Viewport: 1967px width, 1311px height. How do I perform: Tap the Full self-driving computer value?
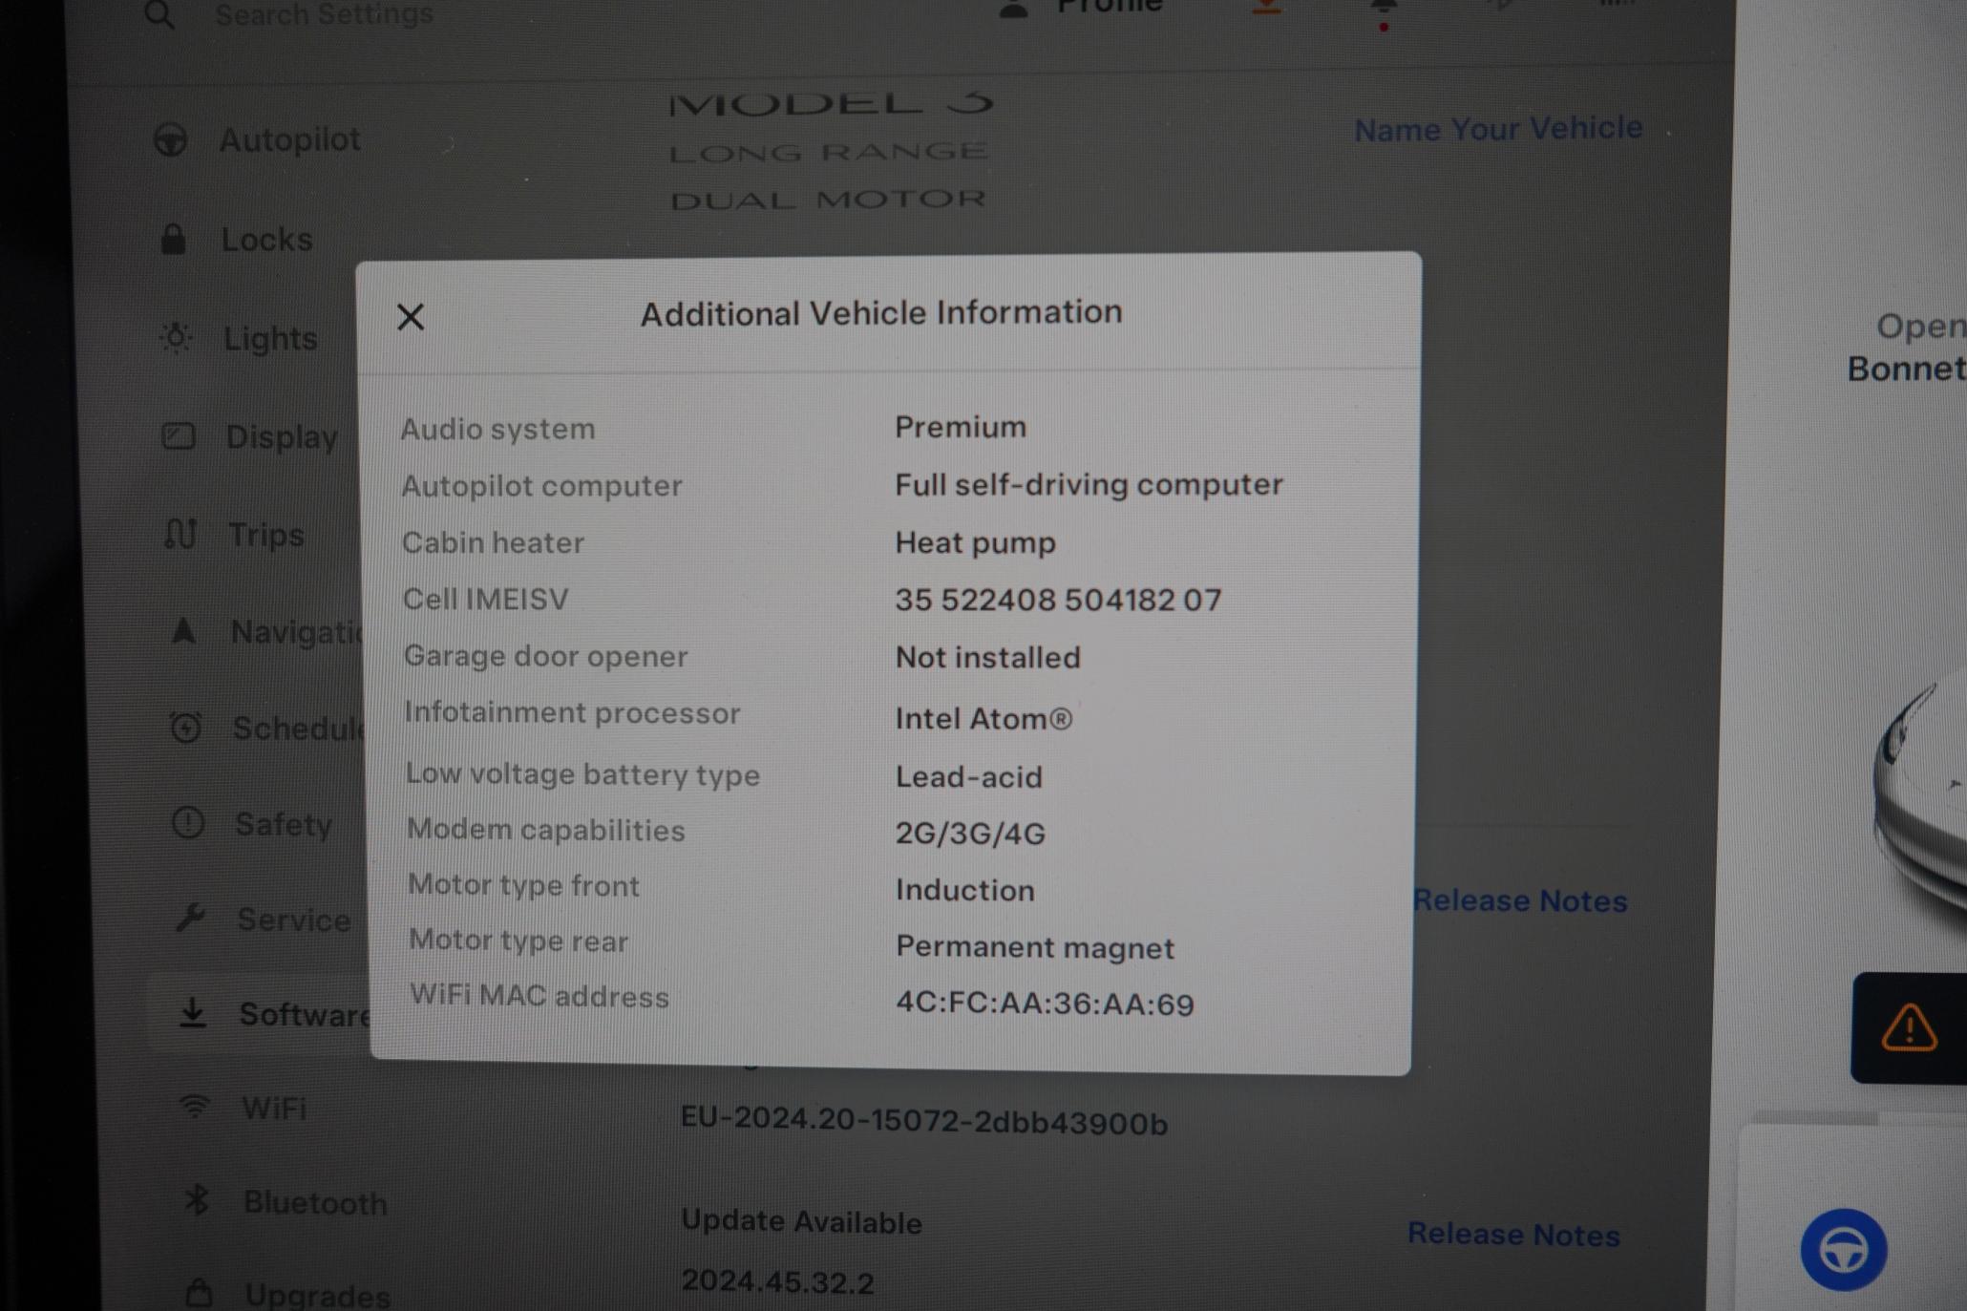[x=1089, y=485]
